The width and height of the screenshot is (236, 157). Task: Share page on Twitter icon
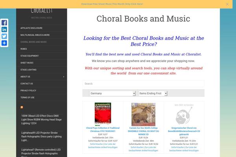coord(4,36)
